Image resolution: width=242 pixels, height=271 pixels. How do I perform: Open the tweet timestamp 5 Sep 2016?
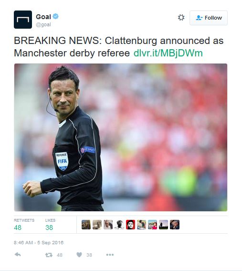pyautogui.click(x=39, y=242)
